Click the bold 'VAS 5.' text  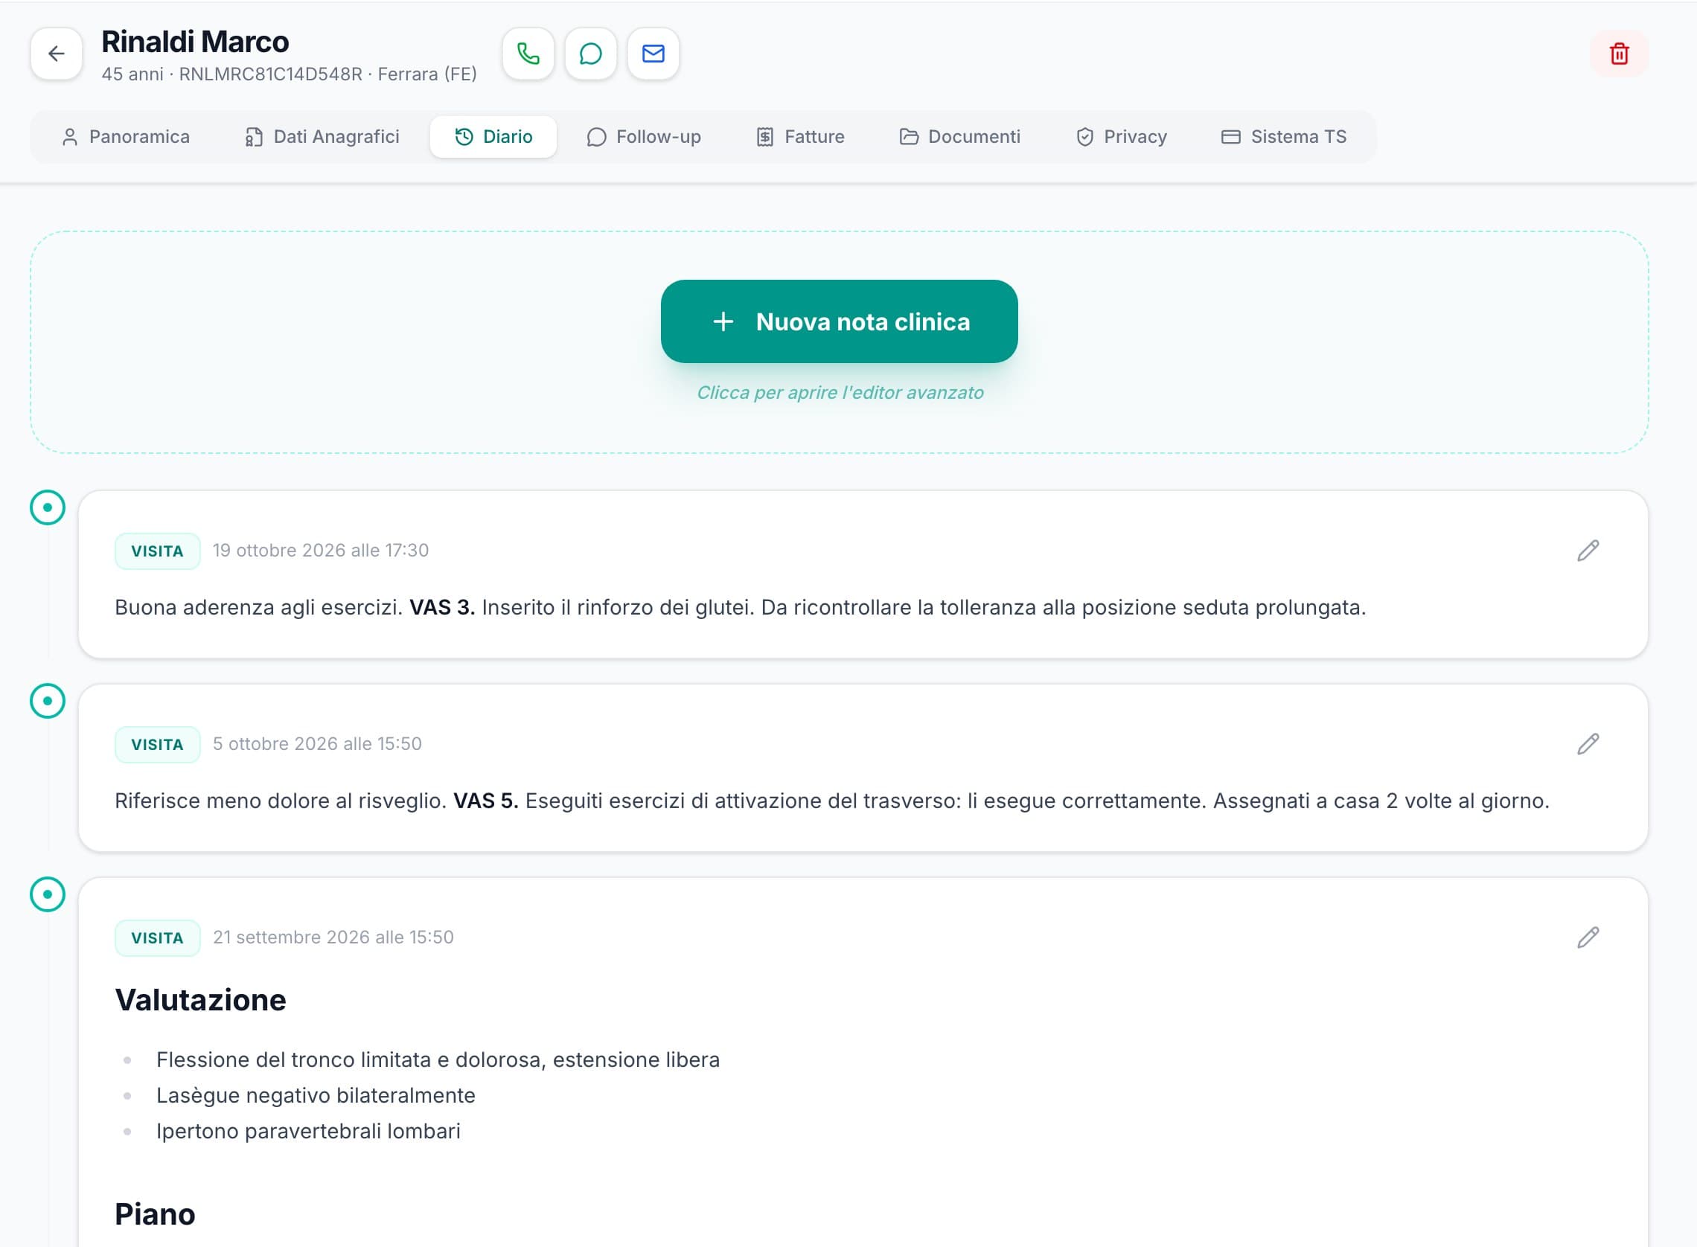click(485, 800)
